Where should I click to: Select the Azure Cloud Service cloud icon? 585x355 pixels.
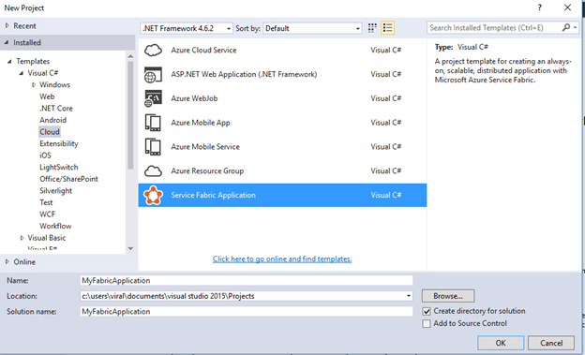(153, 50)
